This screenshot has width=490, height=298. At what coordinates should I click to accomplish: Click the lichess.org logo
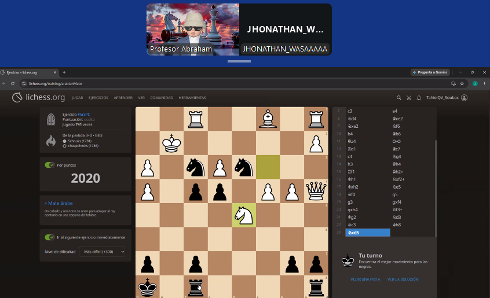[38, 97]
